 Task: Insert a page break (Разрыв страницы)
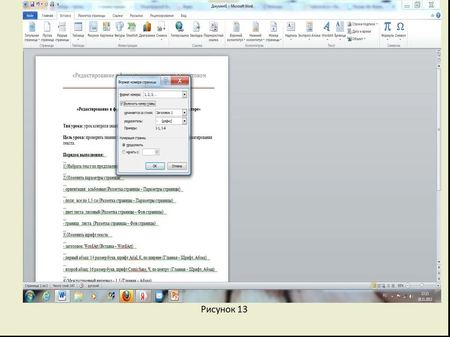(x=62, y=31)
